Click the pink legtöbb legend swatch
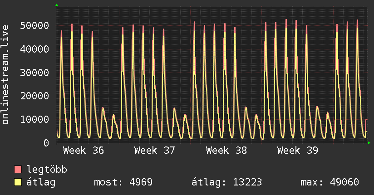The image size is (374, 195). tap(18, 170)
